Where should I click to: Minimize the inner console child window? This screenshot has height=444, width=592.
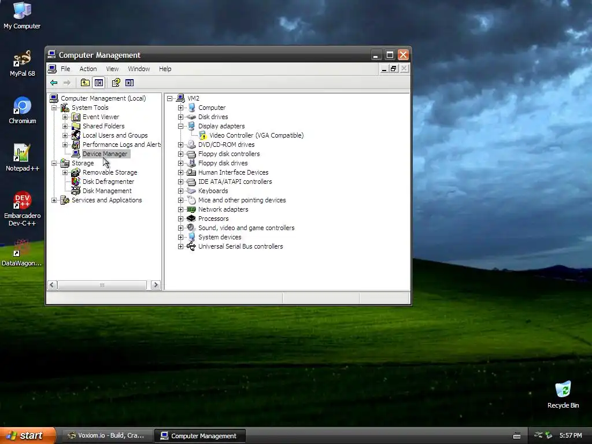click(384, 69)
